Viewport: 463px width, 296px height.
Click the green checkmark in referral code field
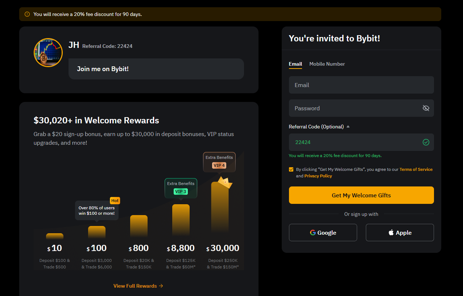click(426, 142)
